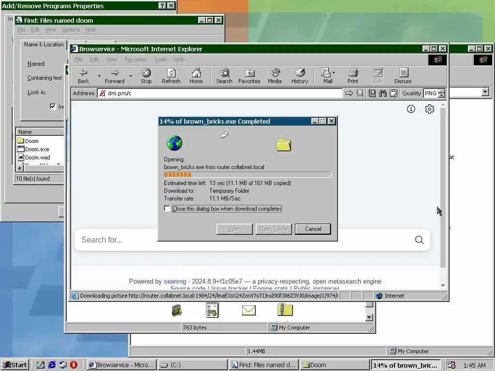Image resolution: width=495 pixels, height=371 pixels.
Task: Click the zipped folder icon below browser
Action: pos(285,310)
